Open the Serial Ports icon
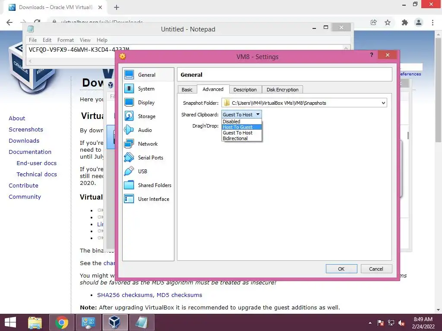The width and height of the screenshot is (442, 331). [x=129, y=158]
